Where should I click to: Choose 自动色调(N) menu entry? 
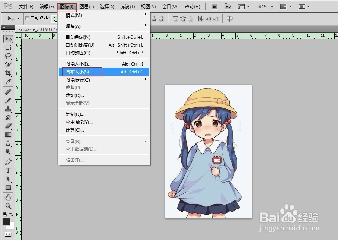point(103,37)
